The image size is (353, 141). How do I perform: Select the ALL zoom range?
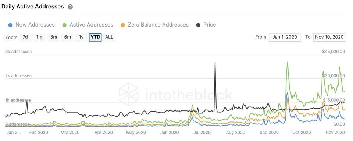[109, 37]
